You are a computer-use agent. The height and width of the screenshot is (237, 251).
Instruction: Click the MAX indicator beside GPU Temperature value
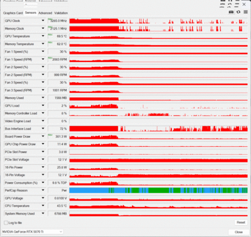point(50,34)
